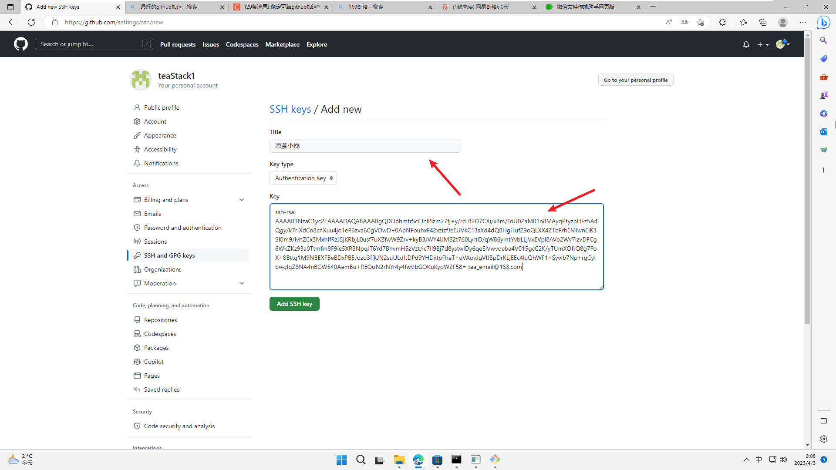Open the Outlook icon in Edge sidebar

tap(823, 132)
